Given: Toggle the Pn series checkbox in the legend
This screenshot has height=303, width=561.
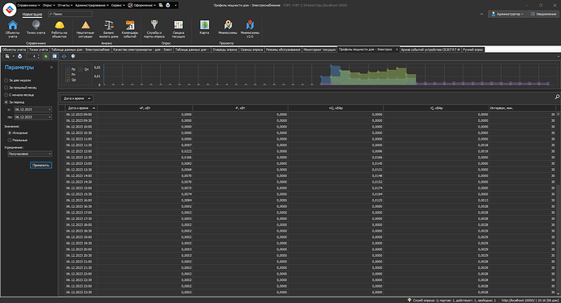Looking at the screenshot, I should (68, 75).
